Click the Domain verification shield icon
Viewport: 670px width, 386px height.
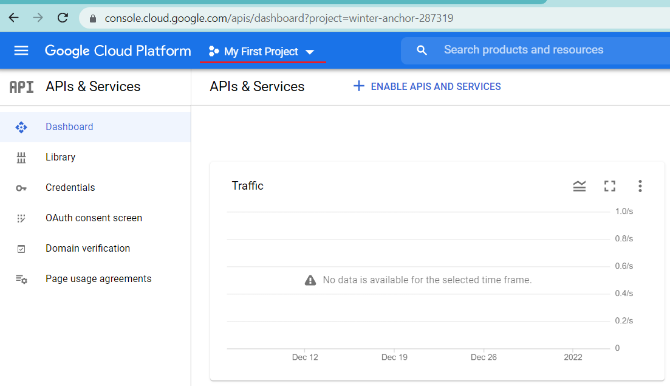[21, 248]
